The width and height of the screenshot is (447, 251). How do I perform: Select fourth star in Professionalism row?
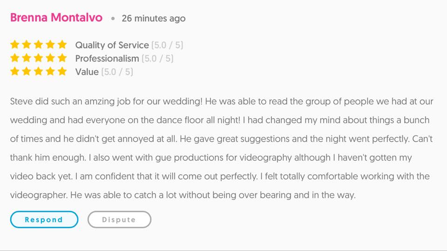pos(50,58)
